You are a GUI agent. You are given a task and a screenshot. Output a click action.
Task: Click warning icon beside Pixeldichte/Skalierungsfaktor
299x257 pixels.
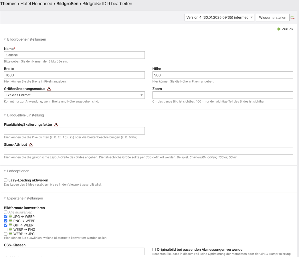pyautogui.click(x=56, y=125)
